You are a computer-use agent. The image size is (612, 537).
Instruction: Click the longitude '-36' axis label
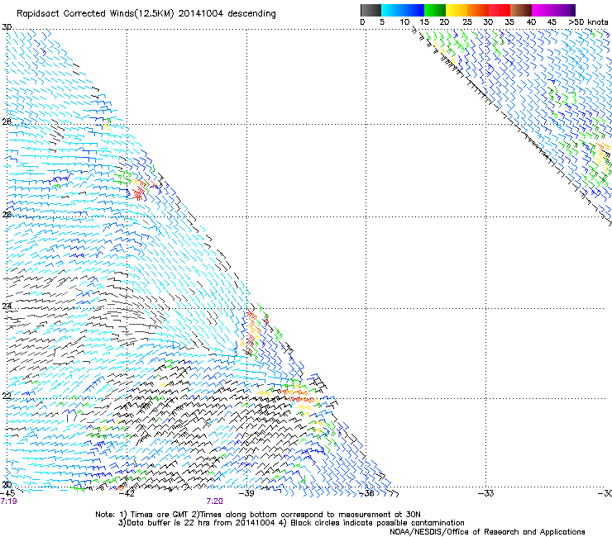pyautogui.click(x=366, y=494)
